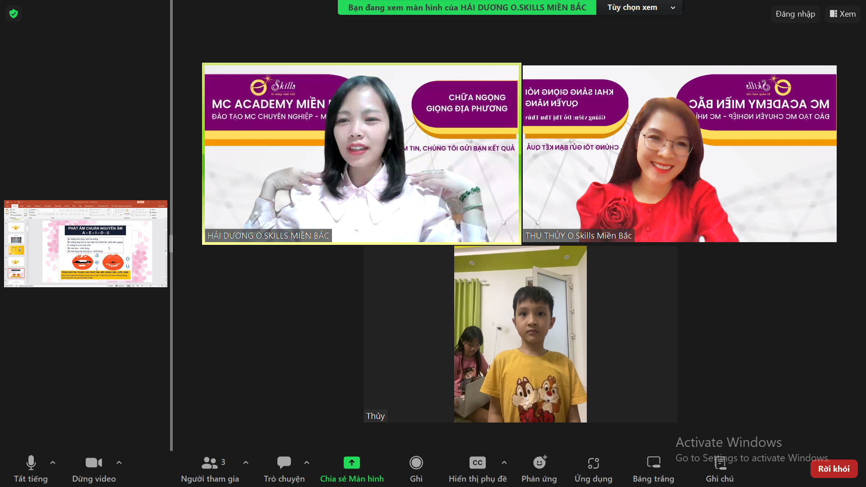Click green encryption shield icon
The height and width of the screenshot is (487, 866).
(x=14, y=14)
